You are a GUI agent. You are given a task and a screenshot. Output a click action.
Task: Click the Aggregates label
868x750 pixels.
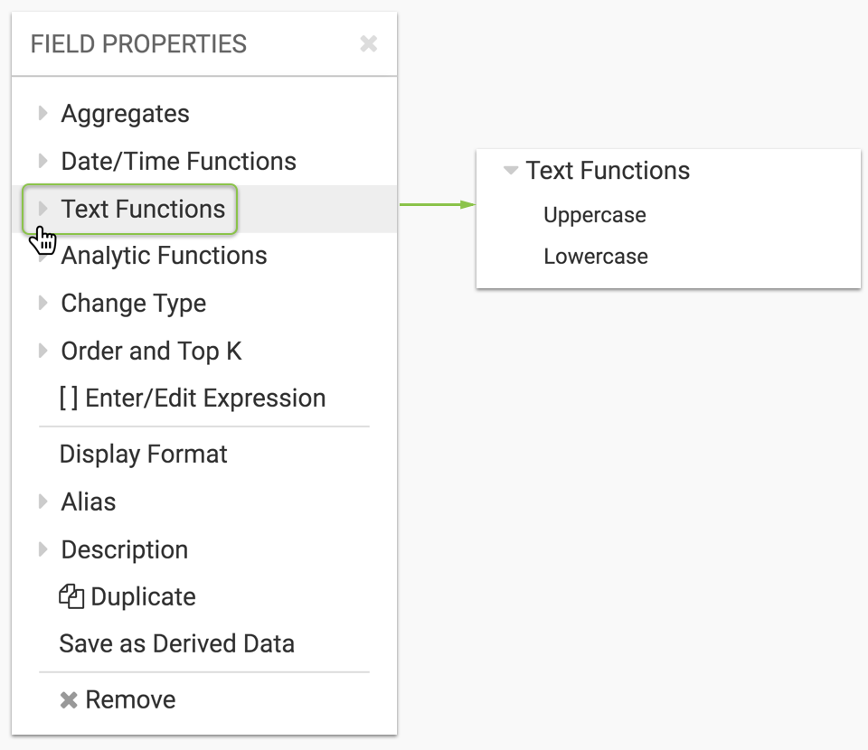(x=125, y=114)
